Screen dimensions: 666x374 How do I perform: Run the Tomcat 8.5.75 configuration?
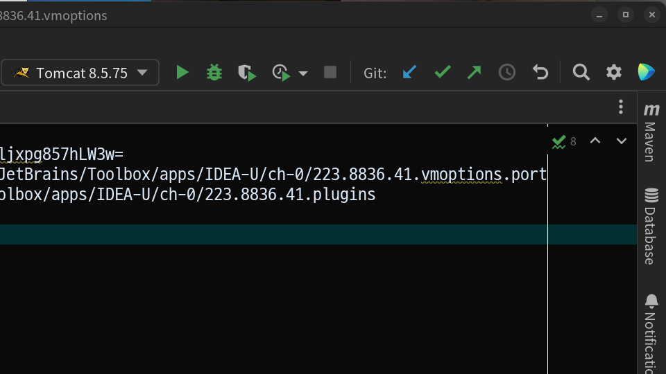pos(182,73)
